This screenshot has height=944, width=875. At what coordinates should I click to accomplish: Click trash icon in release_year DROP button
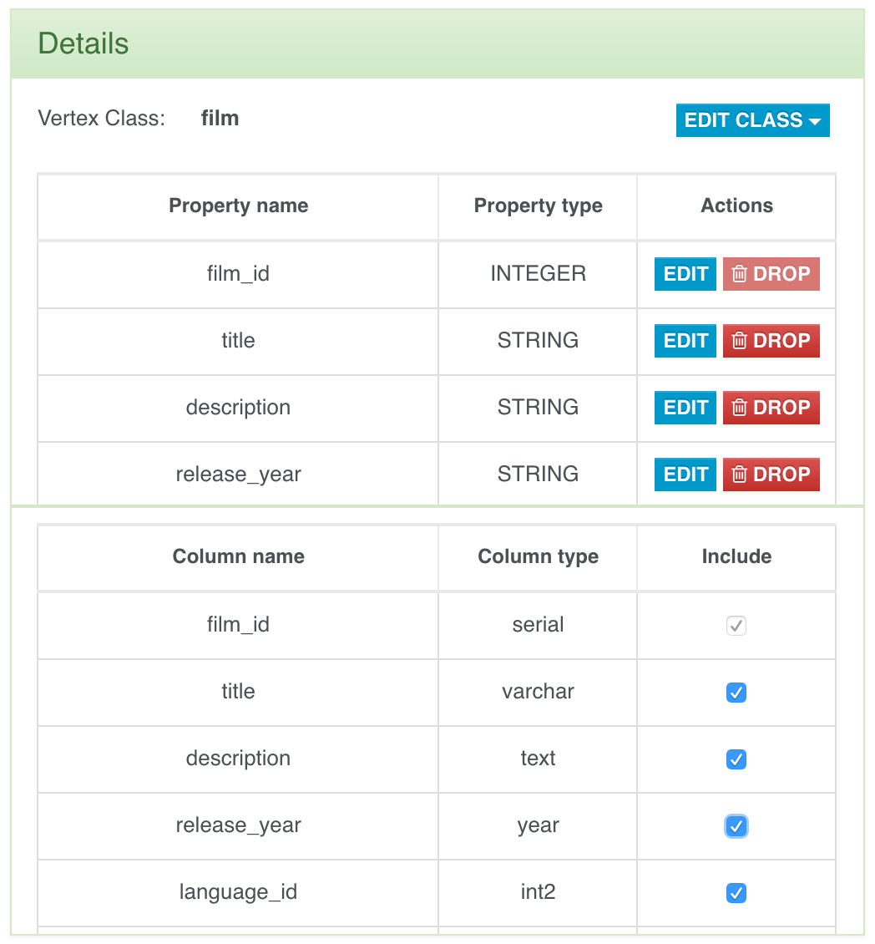coord(739,475)
